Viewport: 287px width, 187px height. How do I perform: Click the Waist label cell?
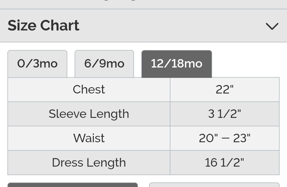89,138
